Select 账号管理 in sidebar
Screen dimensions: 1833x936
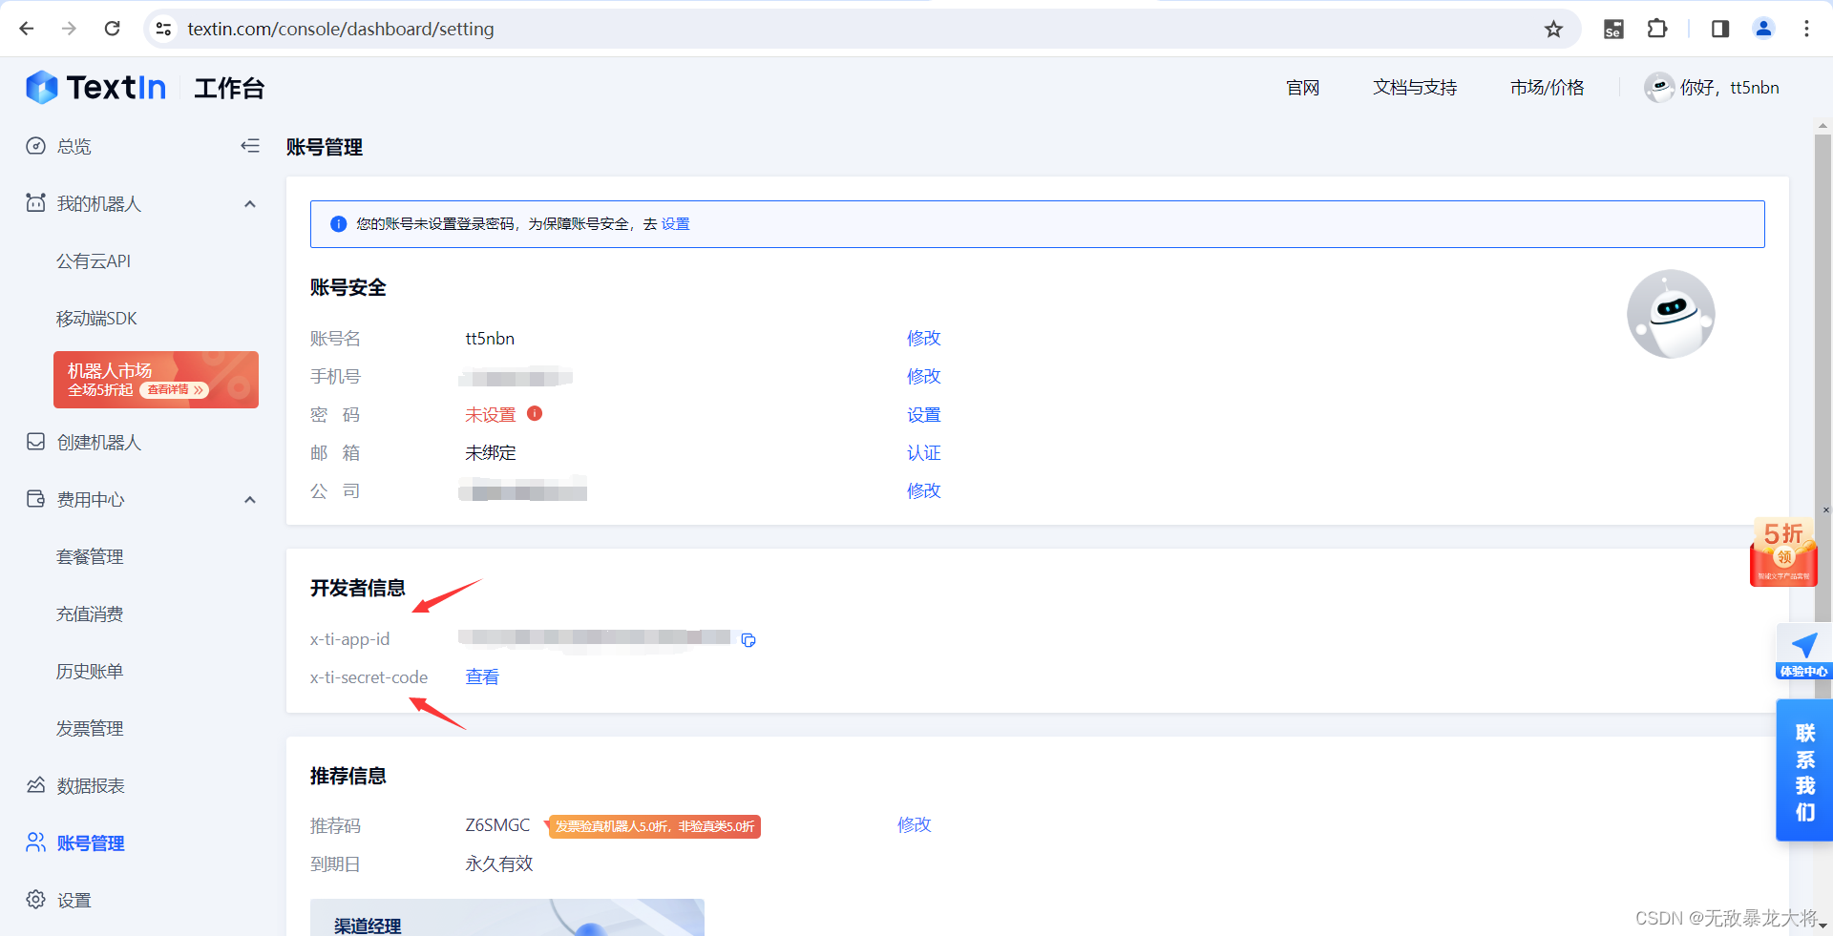click(91, 842)
